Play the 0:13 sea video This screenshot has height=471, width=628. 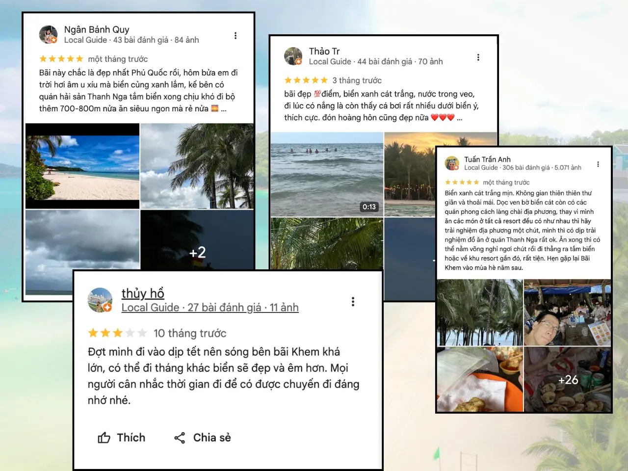[x=327, y=174]
